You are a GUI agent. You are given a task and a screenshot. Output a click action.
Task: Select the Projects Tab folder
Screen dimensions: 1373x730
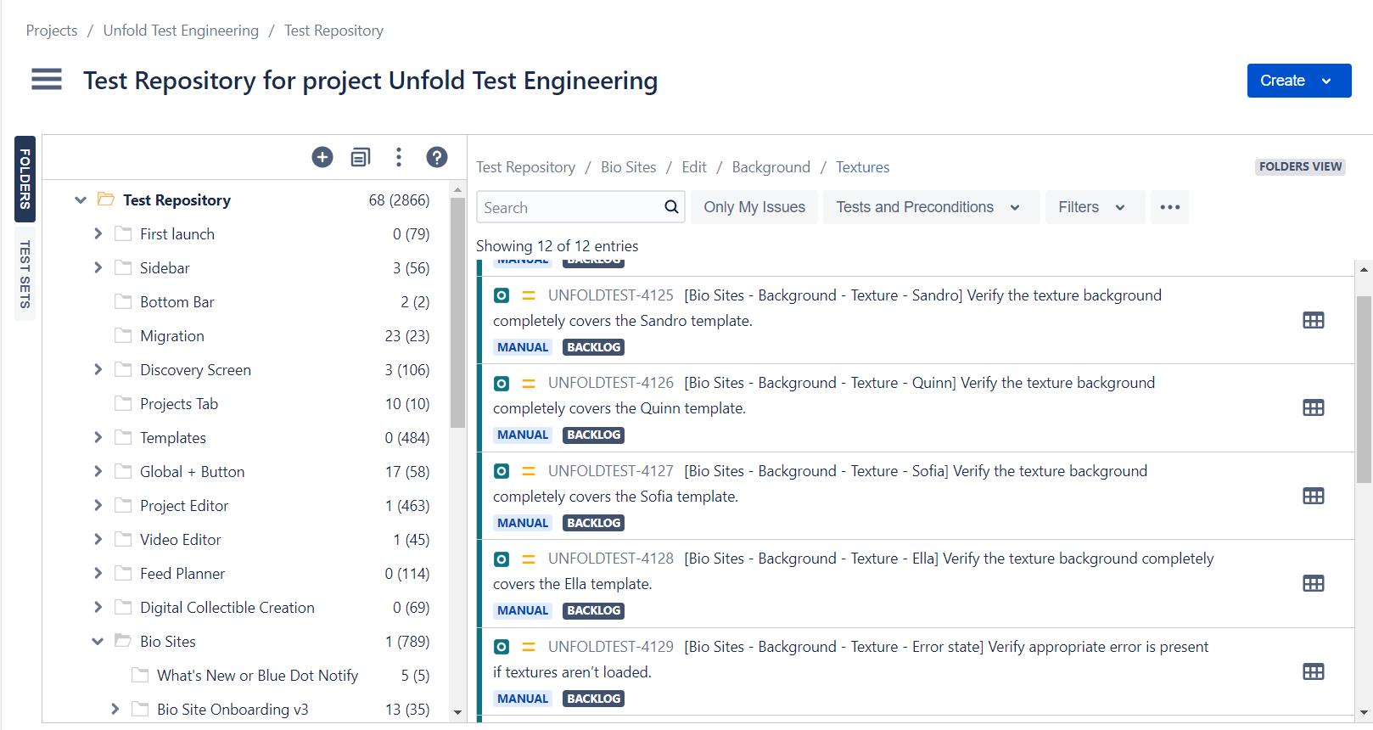coord(179,404)
